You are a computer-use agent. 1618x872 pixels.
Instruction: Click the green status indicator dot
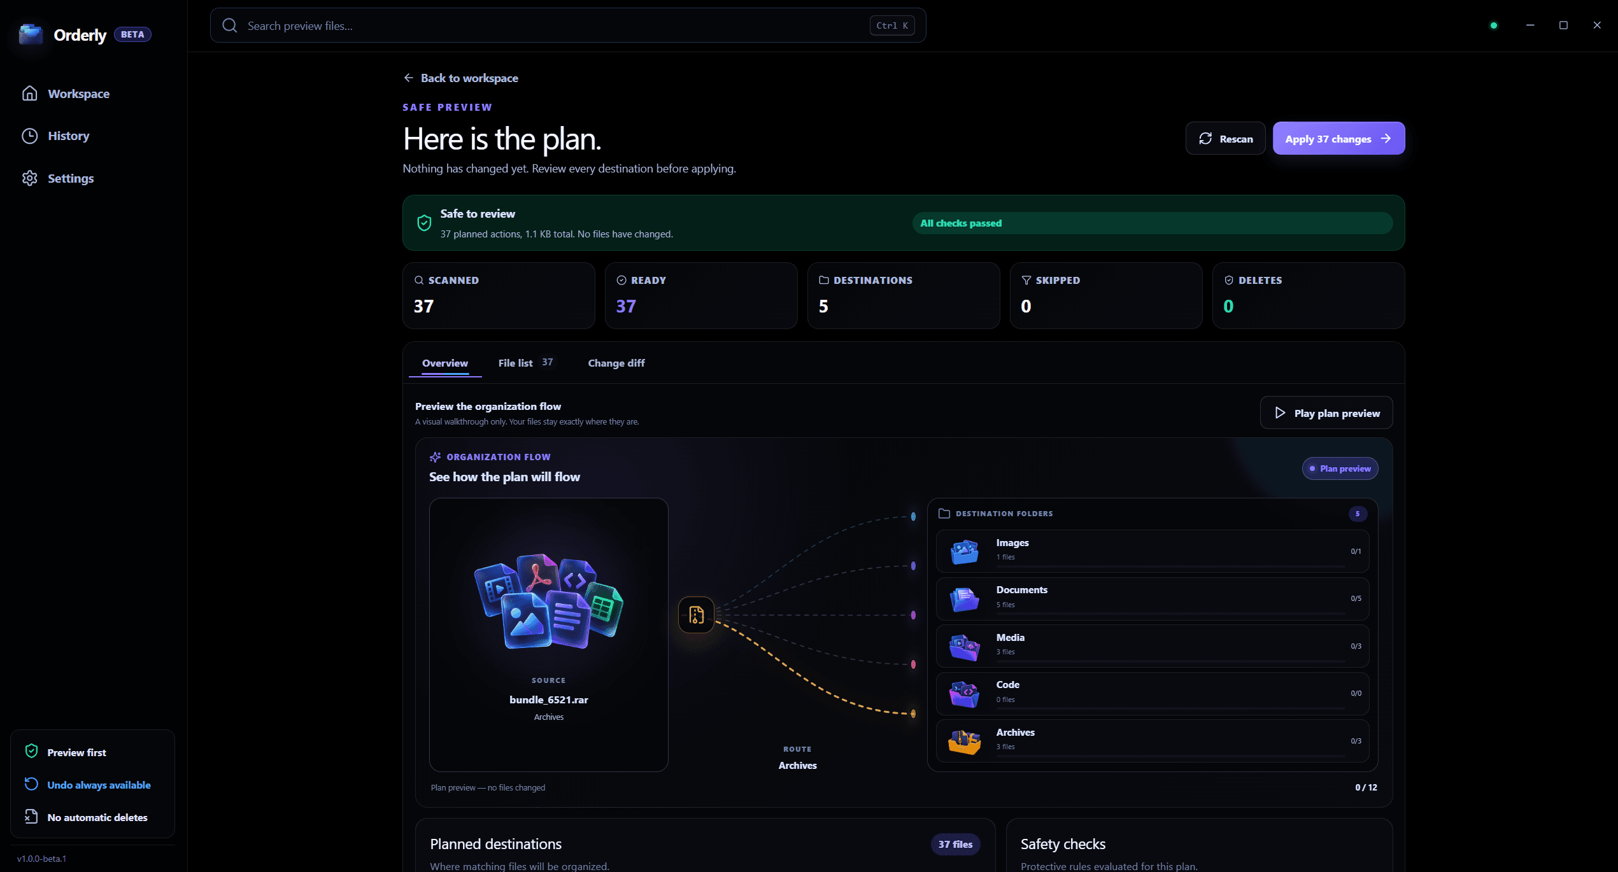[1494, 25]
